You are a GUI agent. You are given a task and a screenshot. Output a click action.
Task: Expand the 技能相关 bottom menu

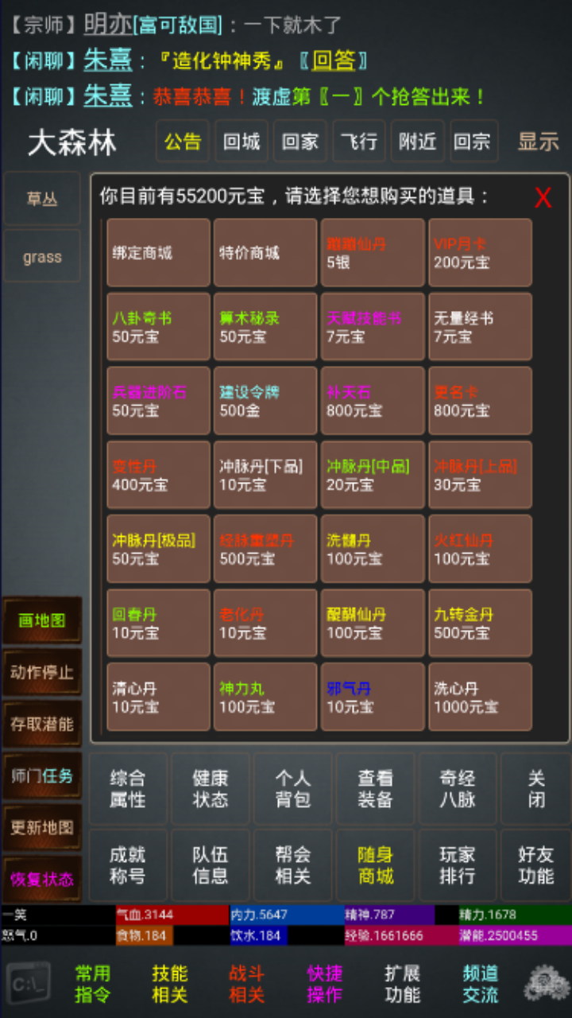170,984
